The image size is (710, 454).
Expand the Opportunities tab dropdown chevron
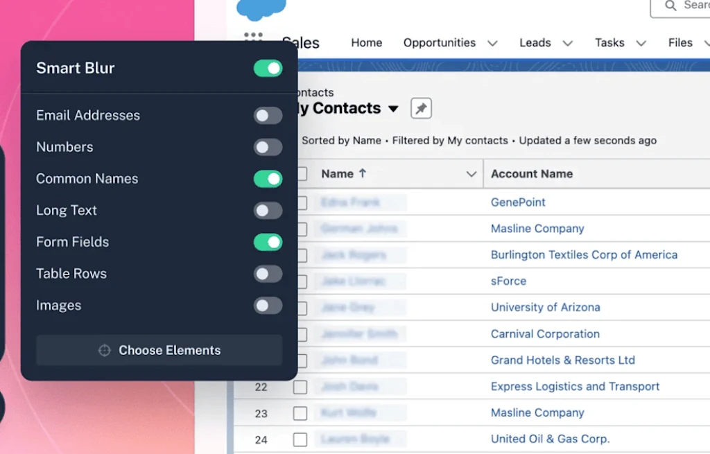pos(492,44)
